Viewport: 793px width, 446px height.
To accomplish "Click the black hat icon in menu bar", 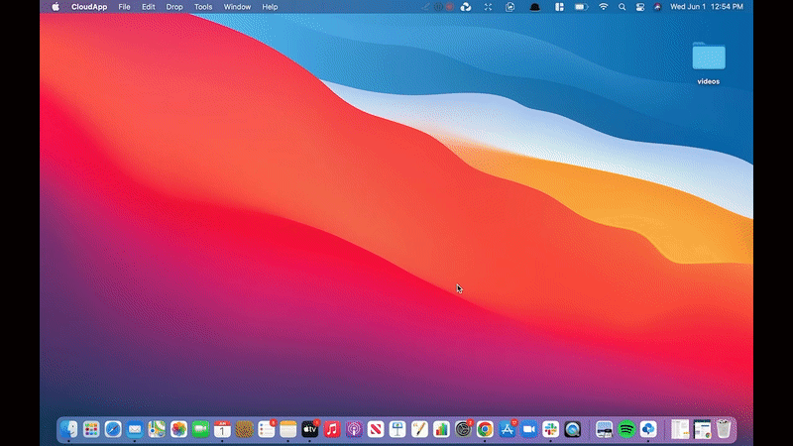I will 534,7.
